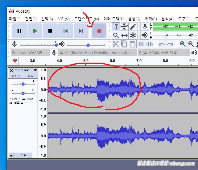Image resolution: width=198 pixels, height=170 pixels.
Task: Open the 효과(C) menu
Action: tap(151, 19)
